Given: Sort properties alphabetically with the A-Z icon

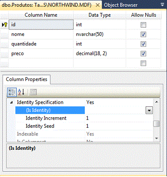Looking at the screenshot, I should point(21,92).
